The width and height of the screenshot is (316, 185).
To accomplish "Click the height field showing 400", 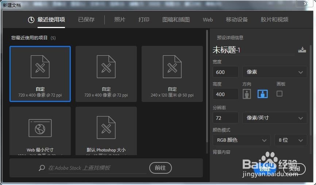I will (226, 94).
